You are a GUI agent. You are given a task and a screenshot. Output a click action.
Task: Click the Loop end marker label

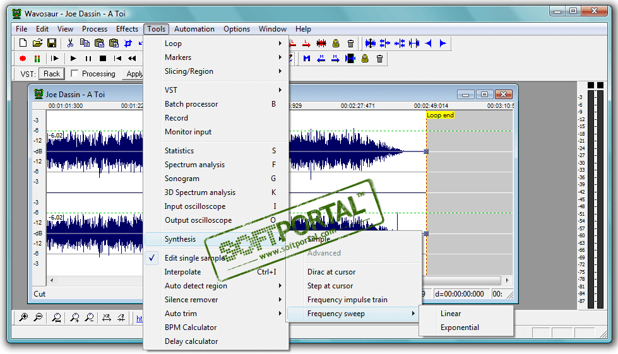[440, 115]
